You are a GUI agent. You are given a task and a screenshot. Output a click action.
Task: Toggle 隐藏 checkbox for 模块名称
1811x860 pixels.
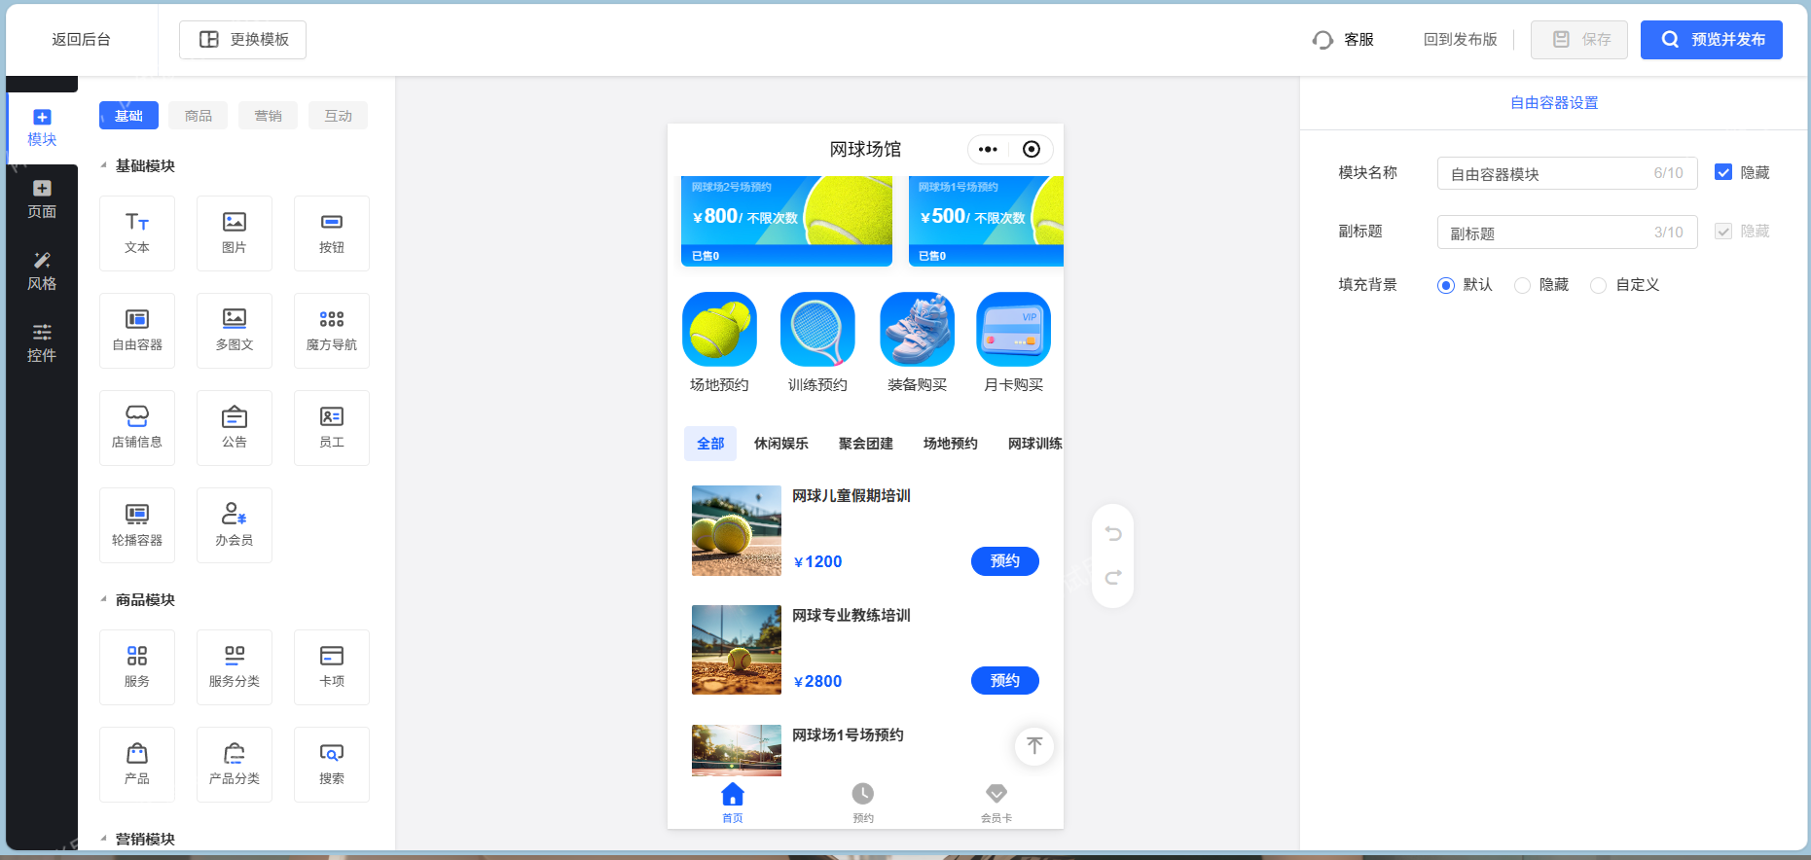(1723, 172)
